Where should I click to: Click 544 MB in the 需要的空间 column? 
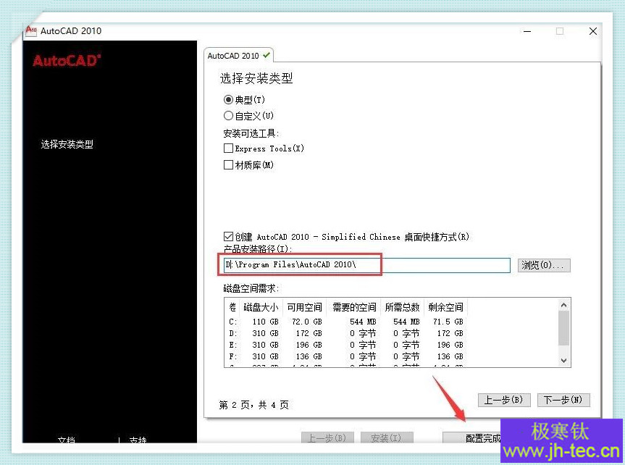(363, 322)
